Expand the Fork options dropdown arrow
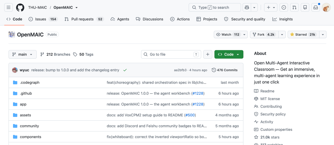334x145 pixels. 282,35
